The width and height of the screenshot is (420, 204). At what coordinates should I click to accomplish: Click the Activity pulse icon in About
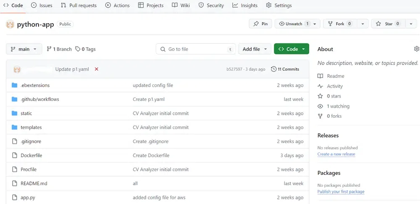pyautogui.click(x=320, y=86)
